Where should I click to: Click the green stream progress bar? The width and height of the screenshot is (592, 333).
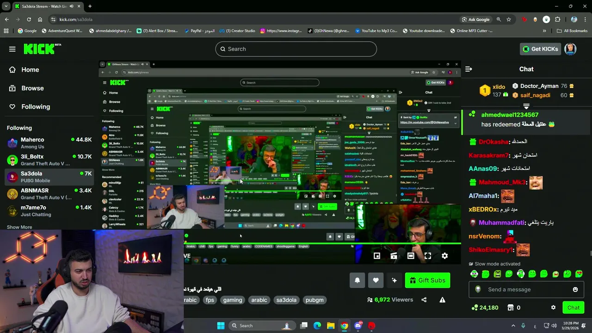pos(322,243)
